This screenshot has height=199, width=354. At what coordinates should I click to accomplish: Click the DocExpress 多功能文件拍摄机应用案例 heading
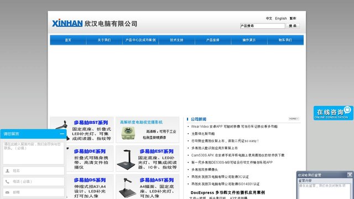pos(227,193)
